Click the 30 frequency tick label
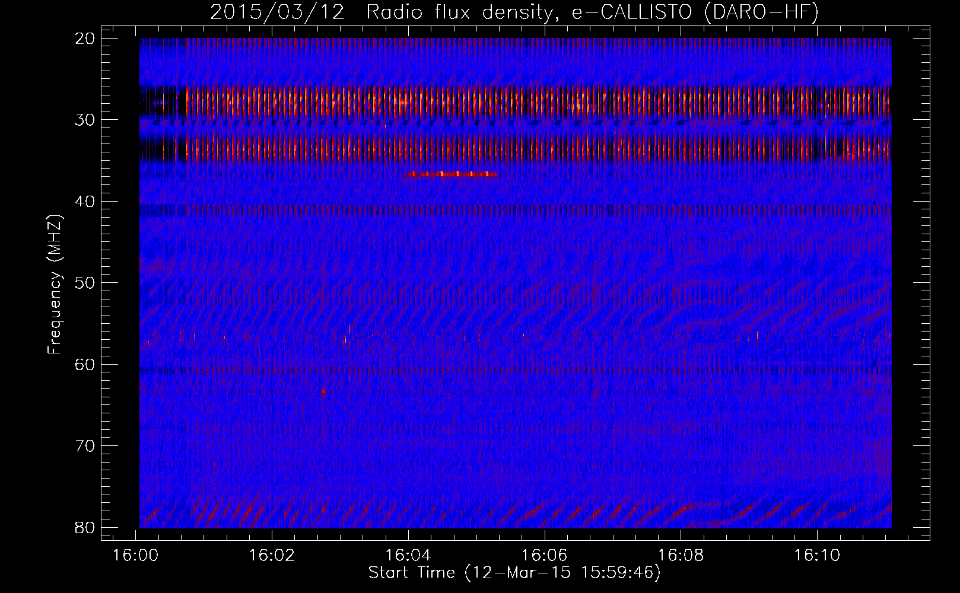960x593 pixels. click(85, 120)
